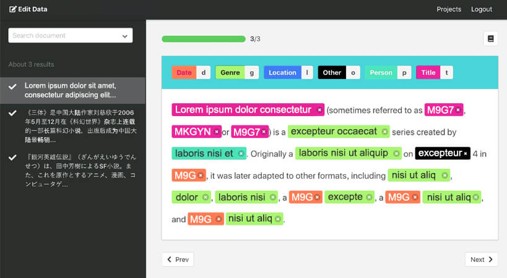The height and width of the screenshot is (278, 507).
Task: Go to the Prev document
Action: pyautogui.click(x=178, y=259)
